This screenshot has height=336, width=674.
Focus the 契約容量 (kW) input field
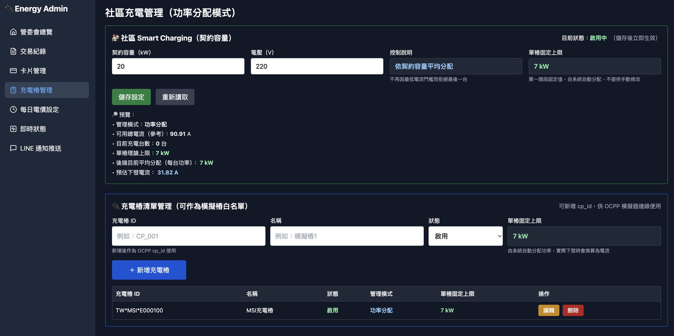click(x=178, y=66)
